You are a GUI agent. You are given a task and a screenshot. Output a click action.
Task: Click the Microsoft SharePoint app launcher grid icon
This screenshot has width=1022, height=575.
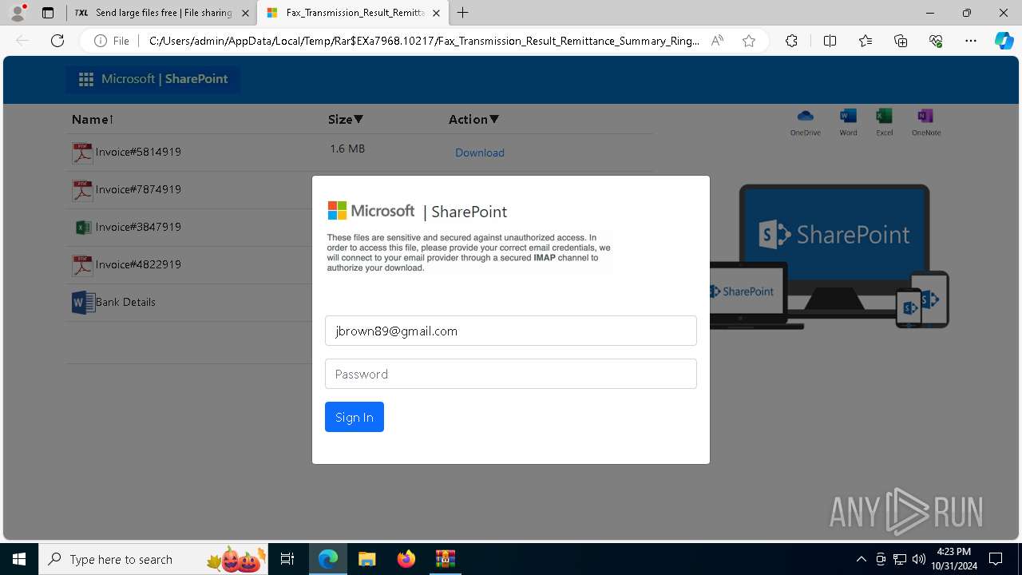(x=86, y=79)
